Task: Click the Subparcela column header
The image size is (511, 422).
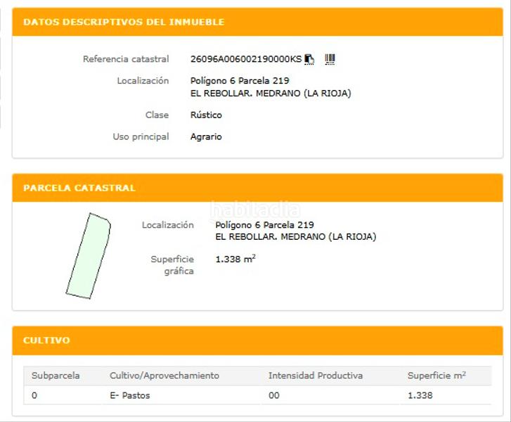Action: 56,376
